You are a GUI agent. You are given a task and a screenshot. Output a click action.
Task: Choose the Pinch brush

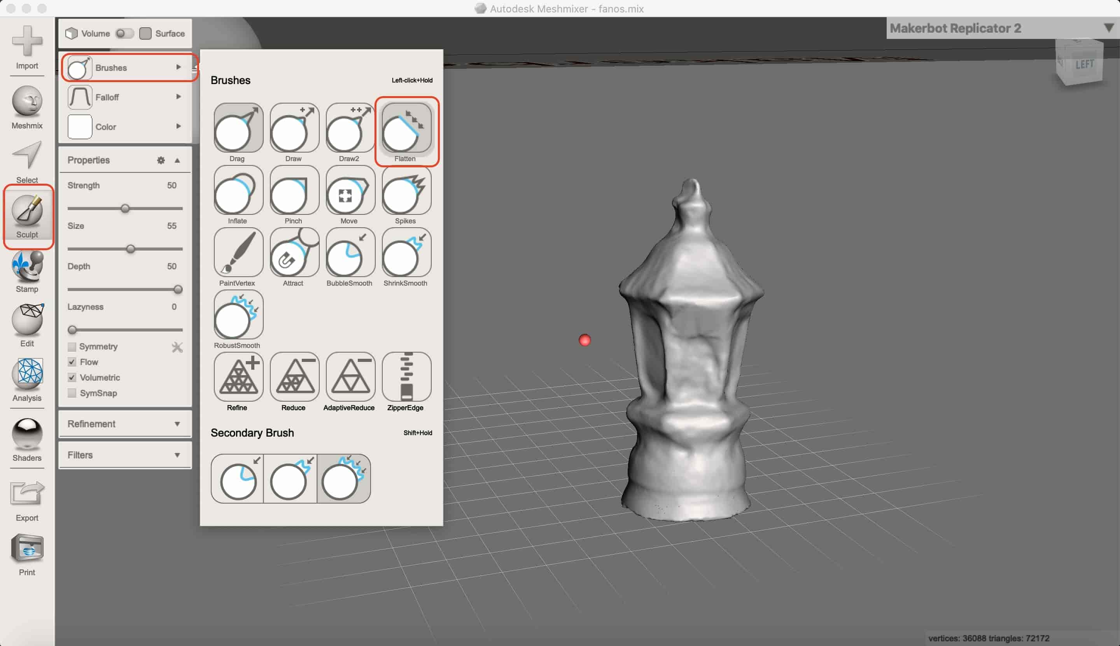click(x=294, y=190)
